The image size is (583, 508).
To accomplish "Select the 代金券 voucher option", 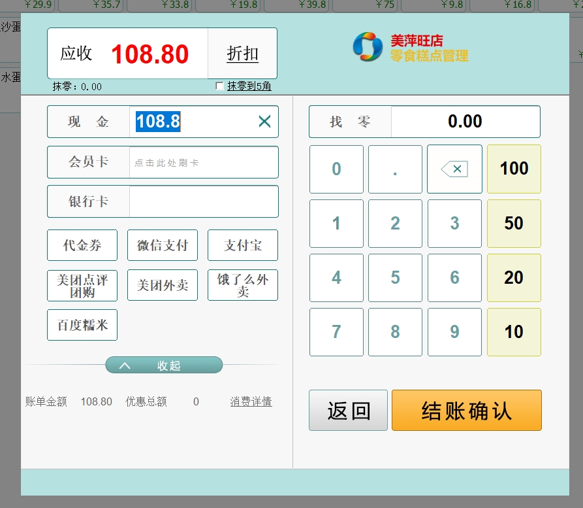I will [82, 245].
